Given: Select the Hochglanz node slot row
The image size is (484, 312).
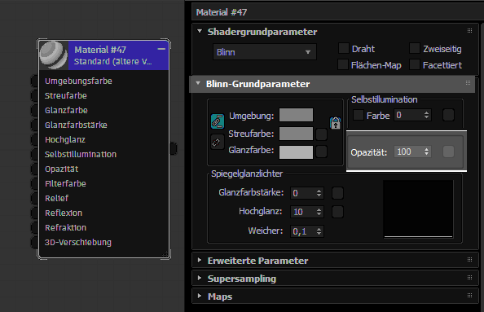Looking at the screenshot, I should [x=103, y=139].
